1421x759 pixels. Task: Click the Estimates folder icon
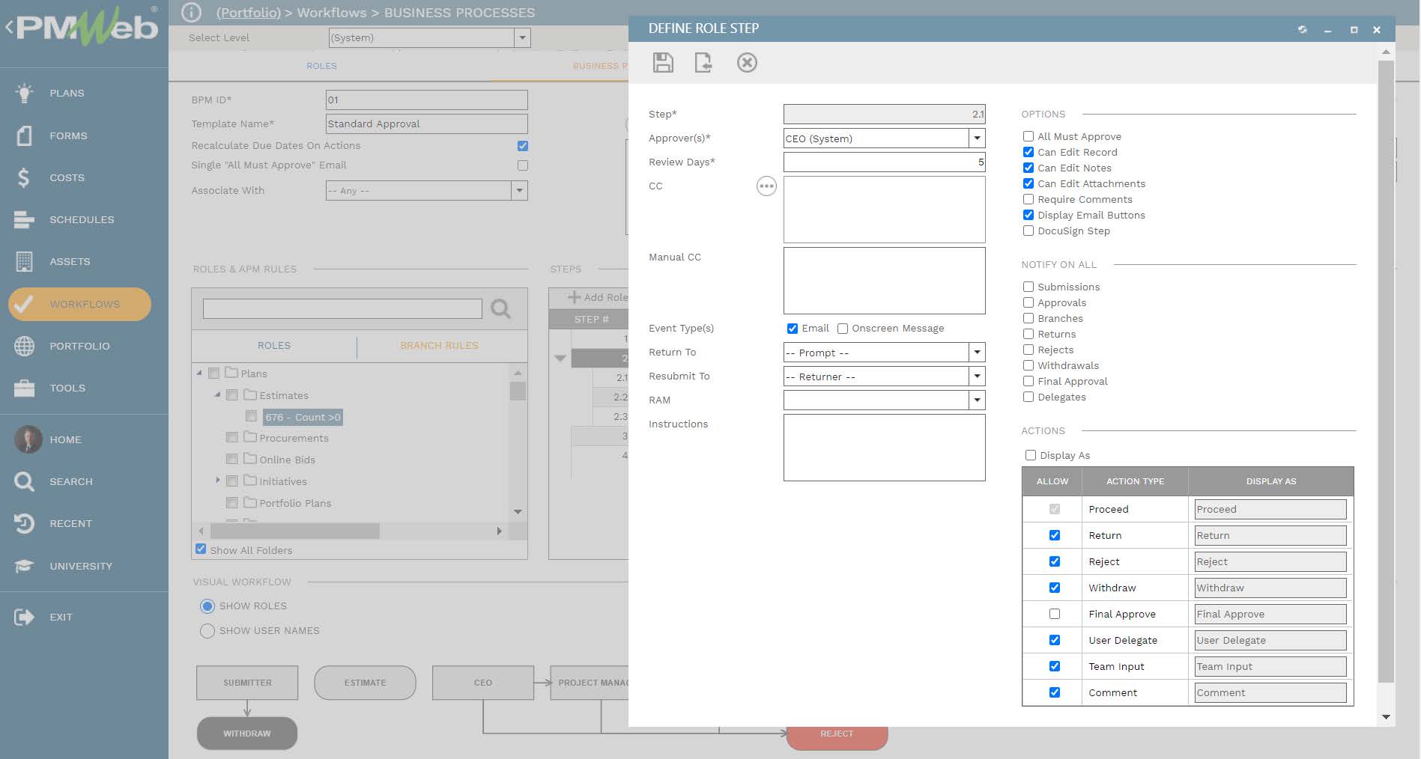click(x=250, y=394)
